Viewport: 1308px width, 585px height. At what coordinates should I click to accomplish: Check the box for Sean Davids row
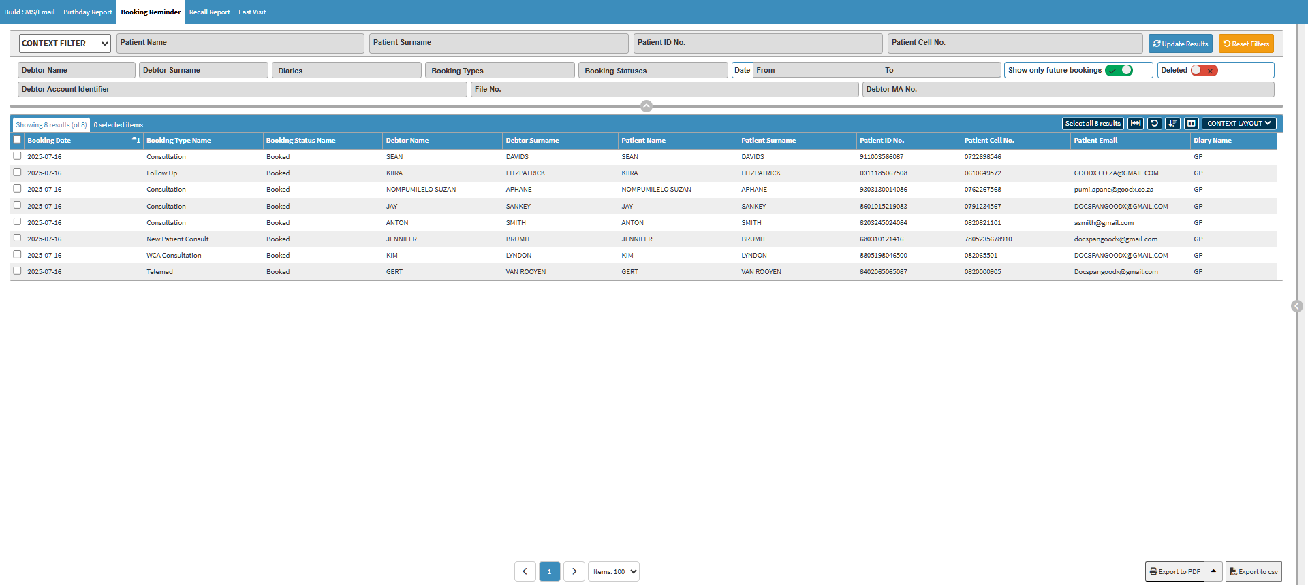point(18,156)
